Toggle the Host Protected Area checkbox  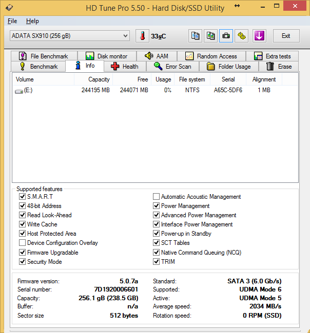click(x=23, y=234)
